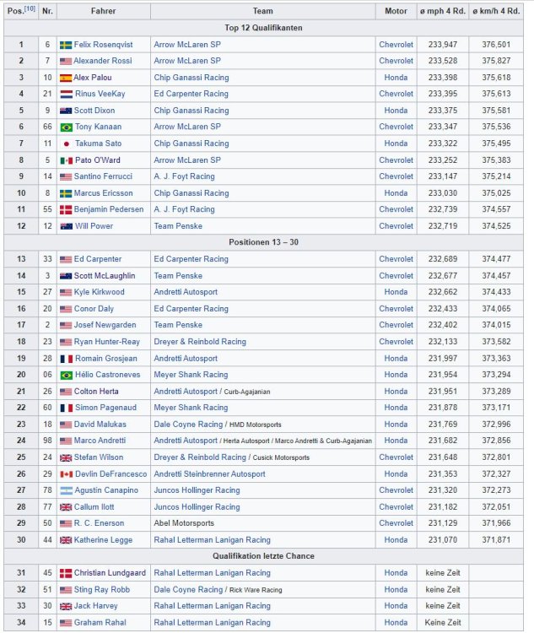Screen dimensions: 534x633
Task: Open the Katherine Legge driver link
Action: click(x=102, y=539)
